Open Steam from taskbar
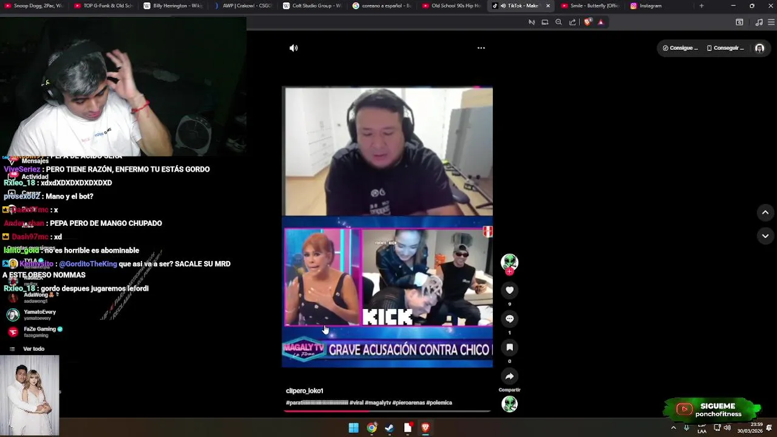The image size is (777, 437). tap(390, 428)
